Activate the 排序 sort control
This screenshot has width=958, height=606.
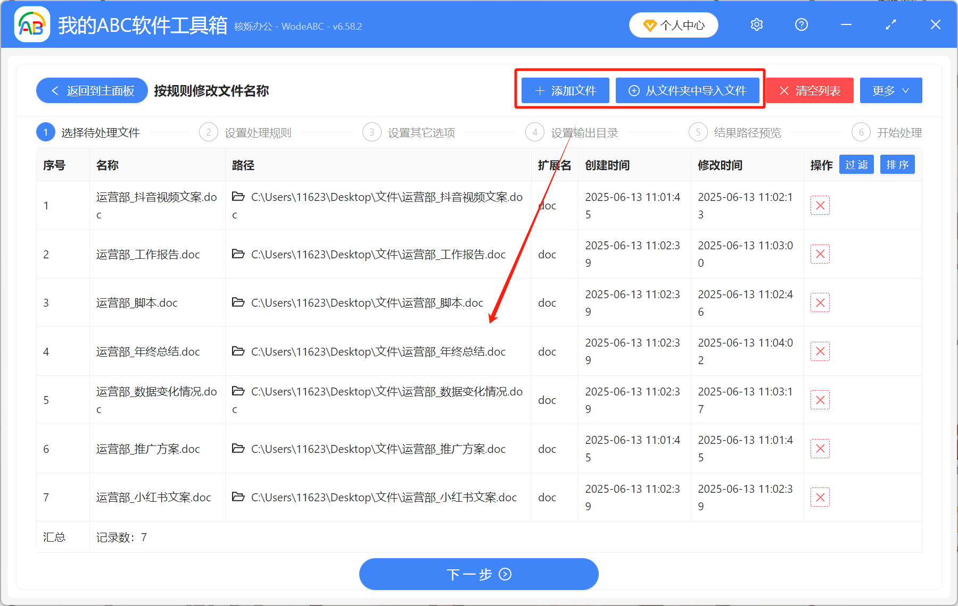897,165
